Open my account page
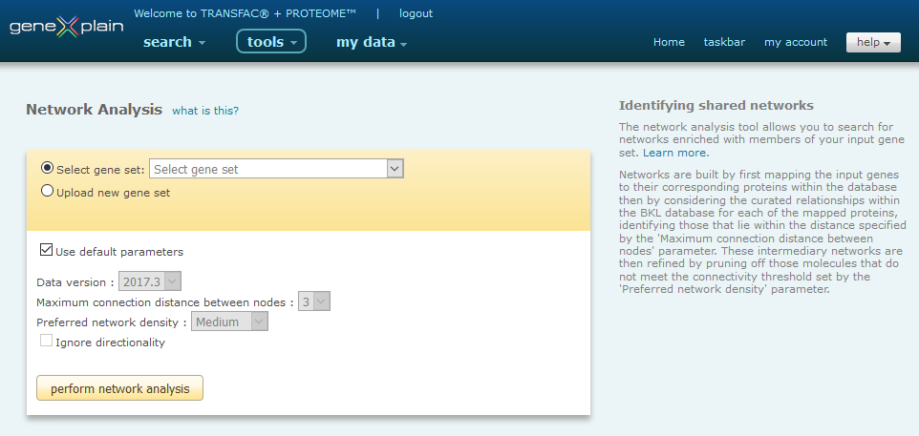 click(796, 42)
